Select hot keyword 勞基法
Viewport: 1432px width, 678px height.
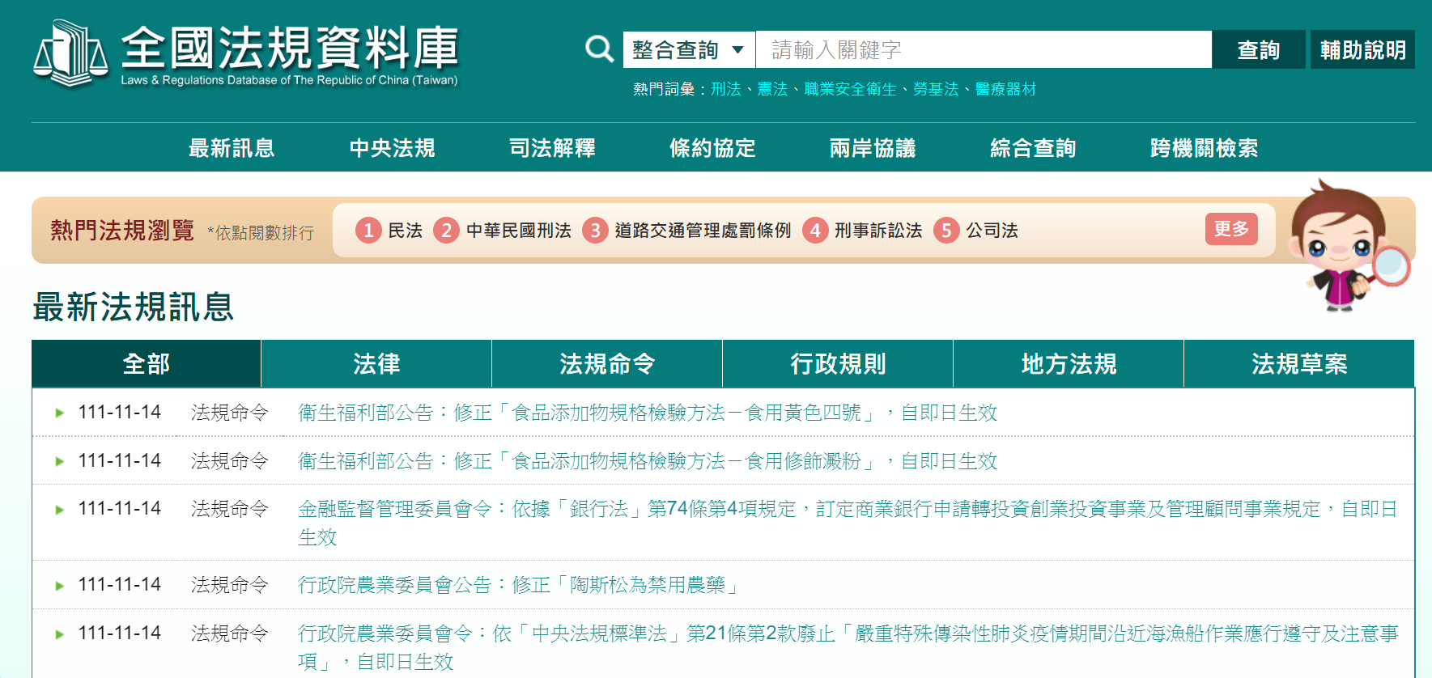tap(936, 89)
